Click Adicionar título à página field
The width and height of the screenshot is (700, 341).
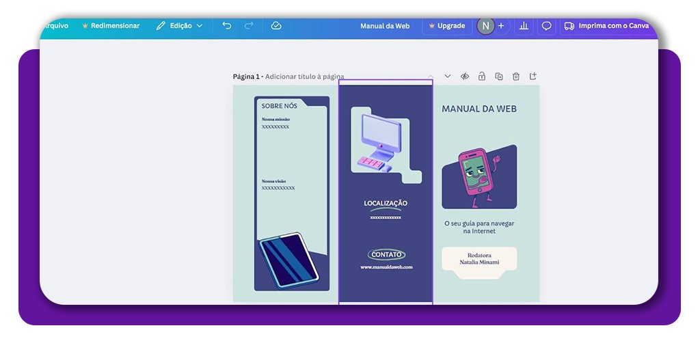(x=304, y=77)
